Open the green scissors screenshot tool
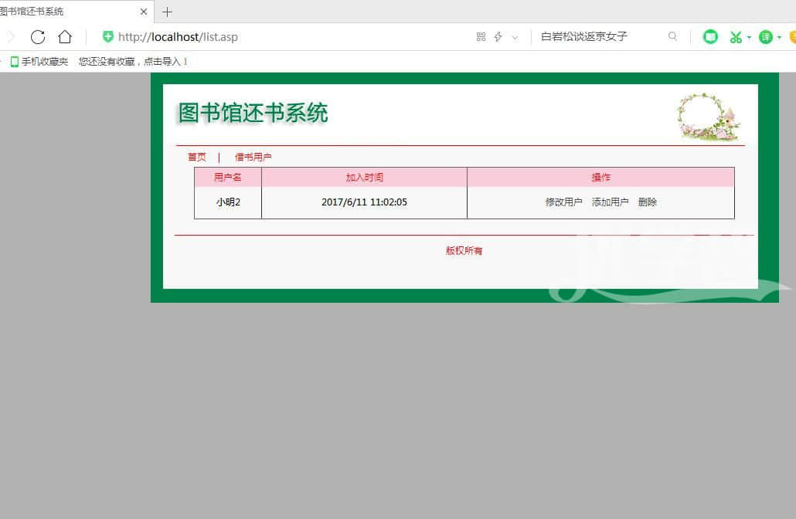The image size is (796, 519). [735, 37]
